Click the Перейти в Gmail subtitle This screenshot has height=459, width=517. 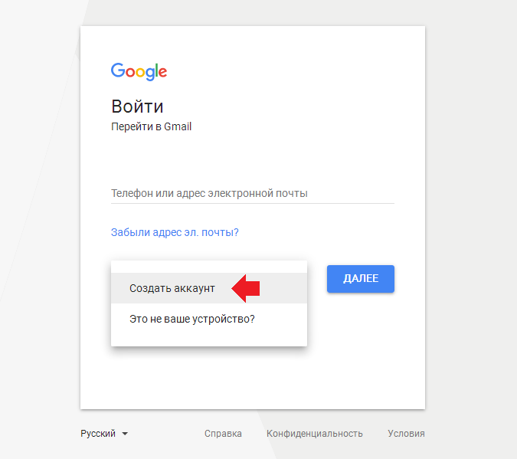[151, 126]
